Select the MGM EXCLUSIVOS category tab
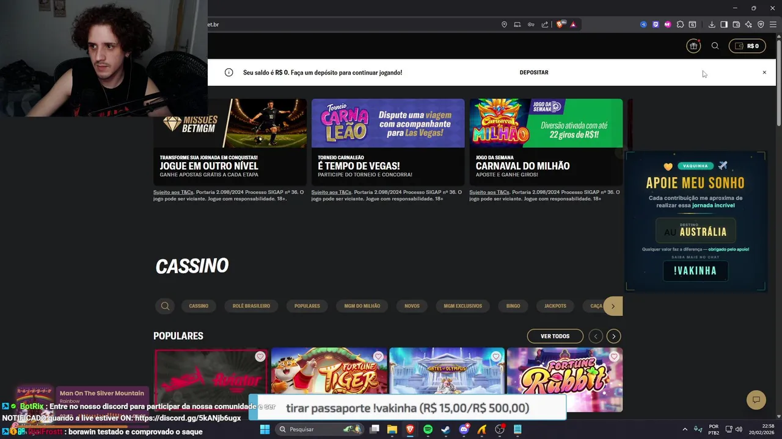The width and height of the screenshot is (782, 439). pyautogui.click(x=463, y=306)
